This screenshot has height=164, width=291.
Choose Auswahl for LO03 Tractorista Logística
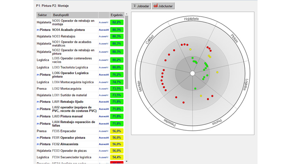point(104,67)
